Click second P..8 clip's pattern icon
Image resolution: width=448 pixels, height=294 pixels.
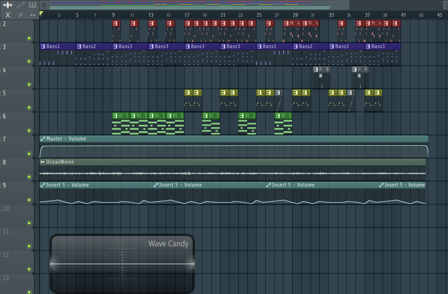354,69
